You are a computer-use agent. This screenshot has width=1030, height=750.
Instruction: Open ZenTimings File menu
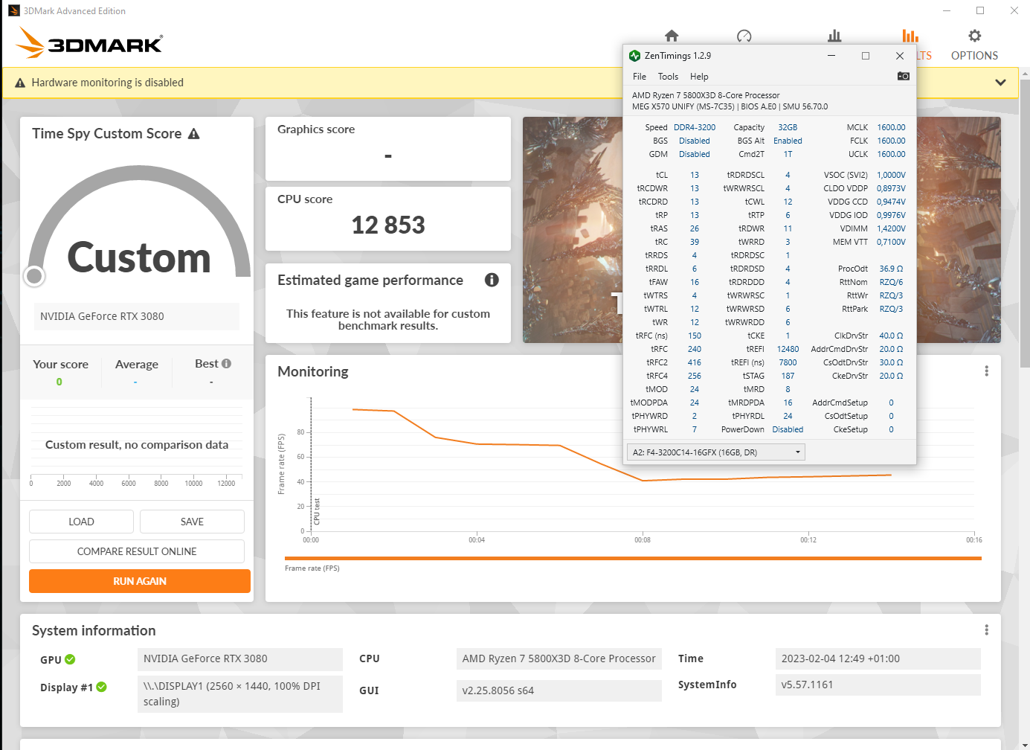coord(640,77)
